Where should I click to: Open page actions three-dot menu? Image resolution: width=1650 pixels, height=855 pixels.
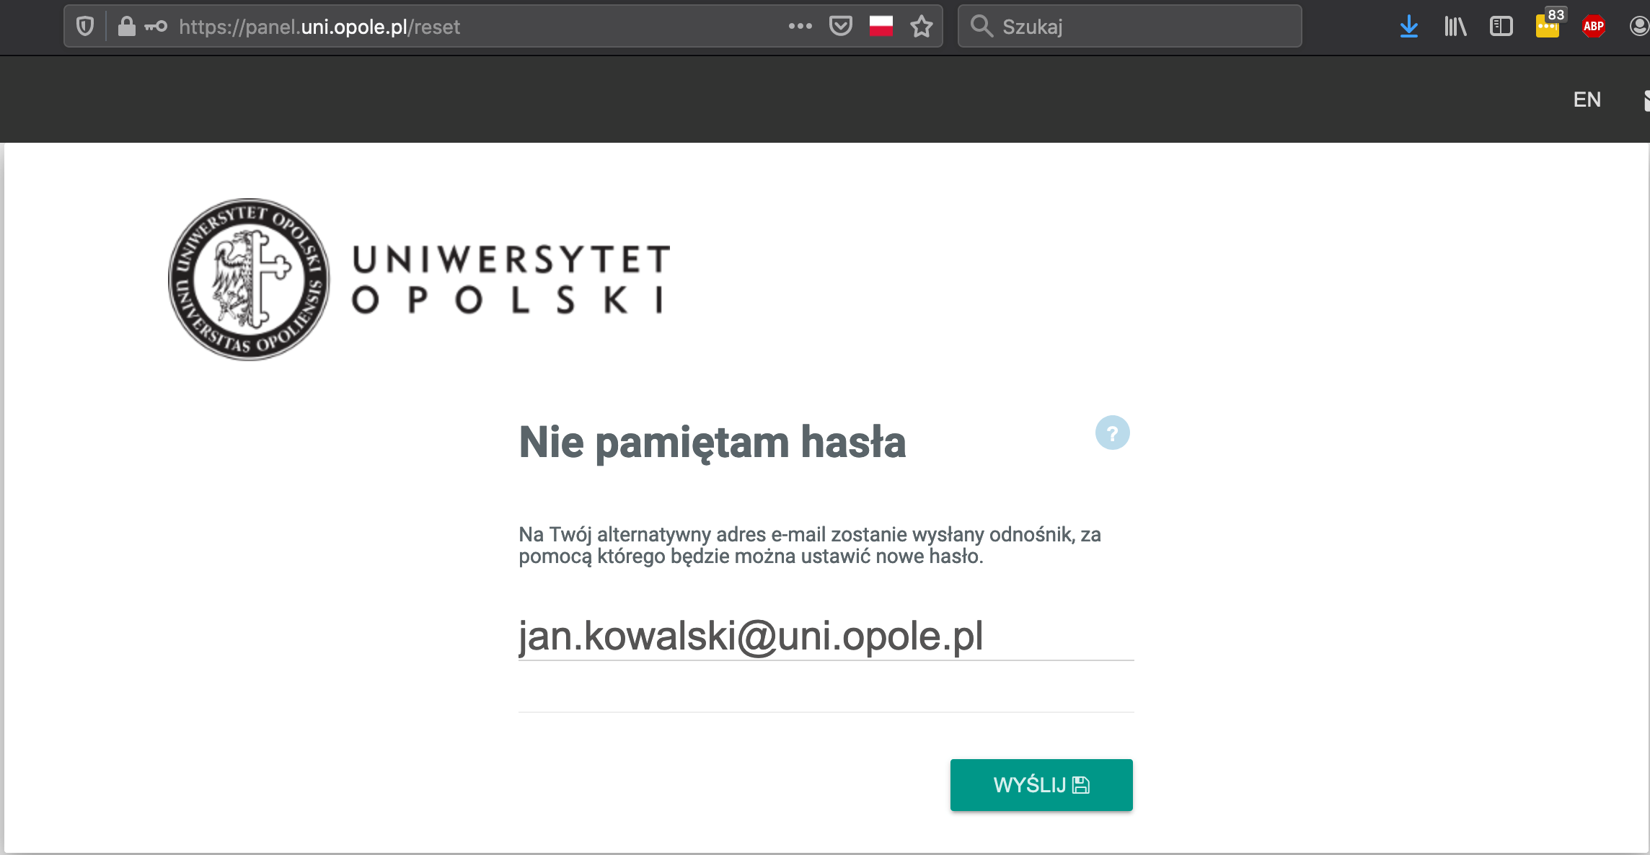800,27
